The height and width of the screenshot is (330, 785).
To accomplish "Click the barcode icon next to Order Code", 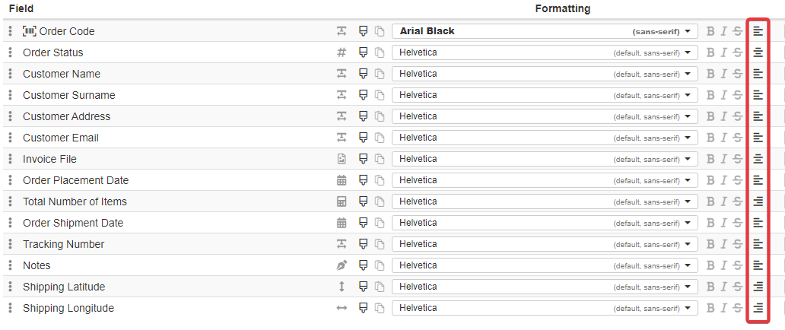I will [x=30, y=31].
